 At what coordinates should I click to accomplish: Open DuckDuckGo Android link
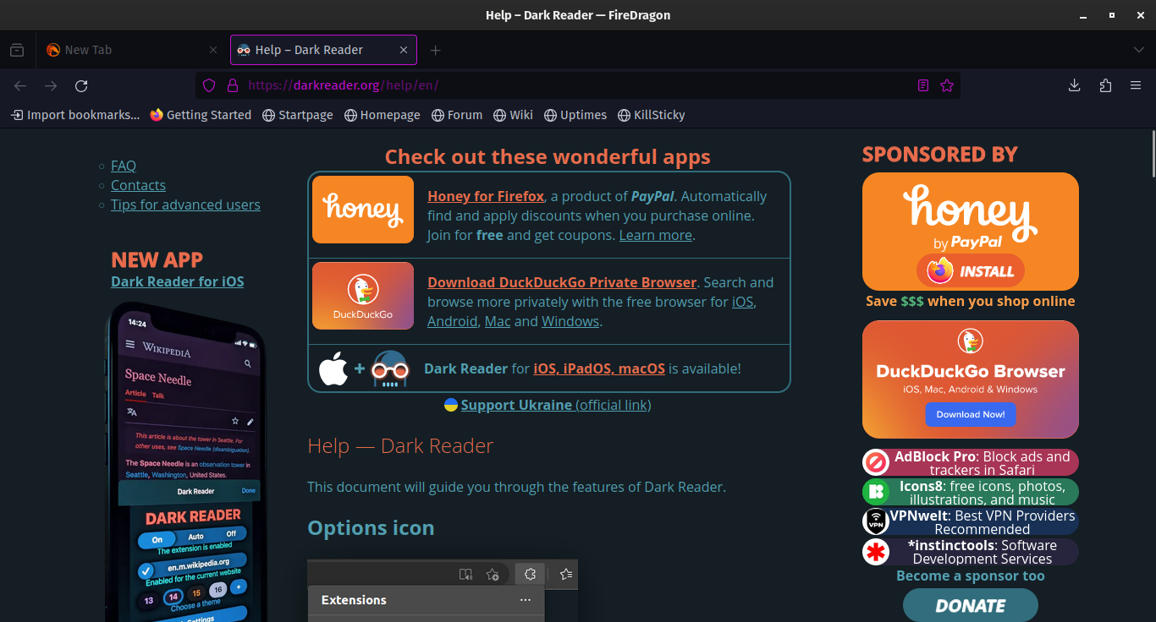pos(452,321)
